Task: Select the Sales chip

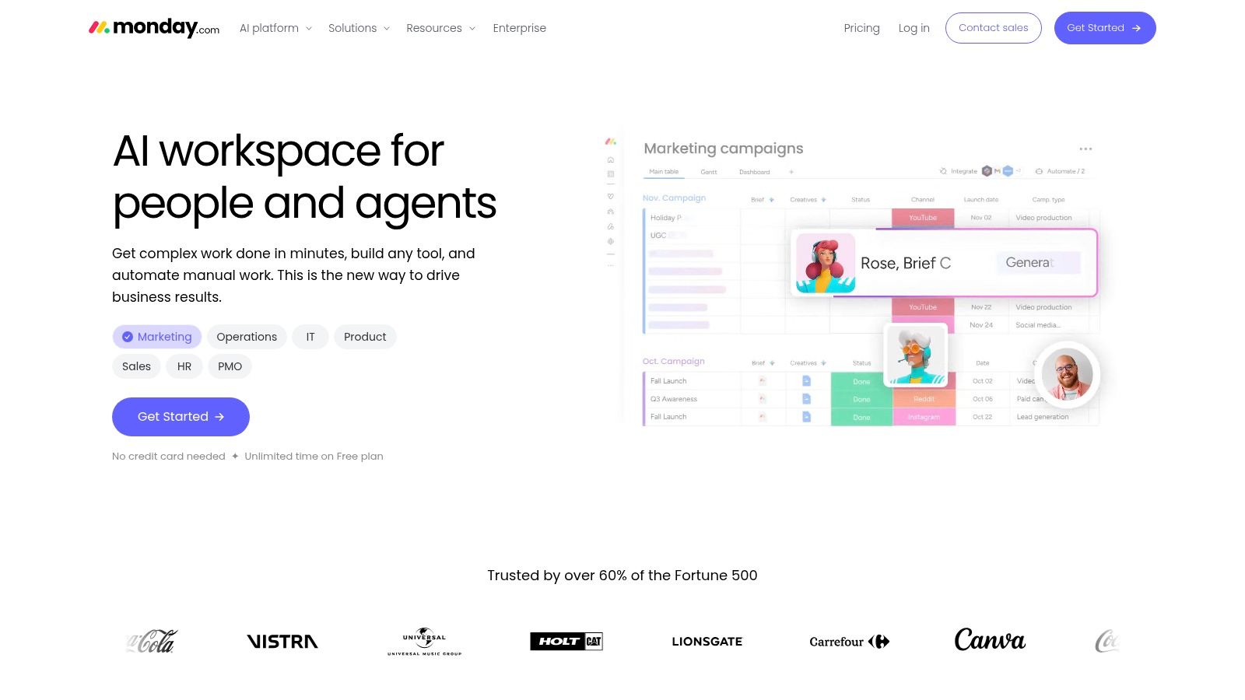Action: (136, 366)
